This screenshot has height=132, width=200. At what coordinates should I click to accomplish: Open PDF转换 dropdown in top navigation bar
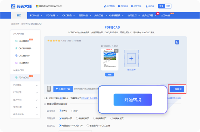pos(36,15)
